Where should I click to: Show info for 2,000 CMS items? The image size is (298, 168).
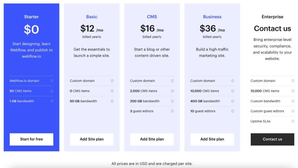(x=172, y=91)
